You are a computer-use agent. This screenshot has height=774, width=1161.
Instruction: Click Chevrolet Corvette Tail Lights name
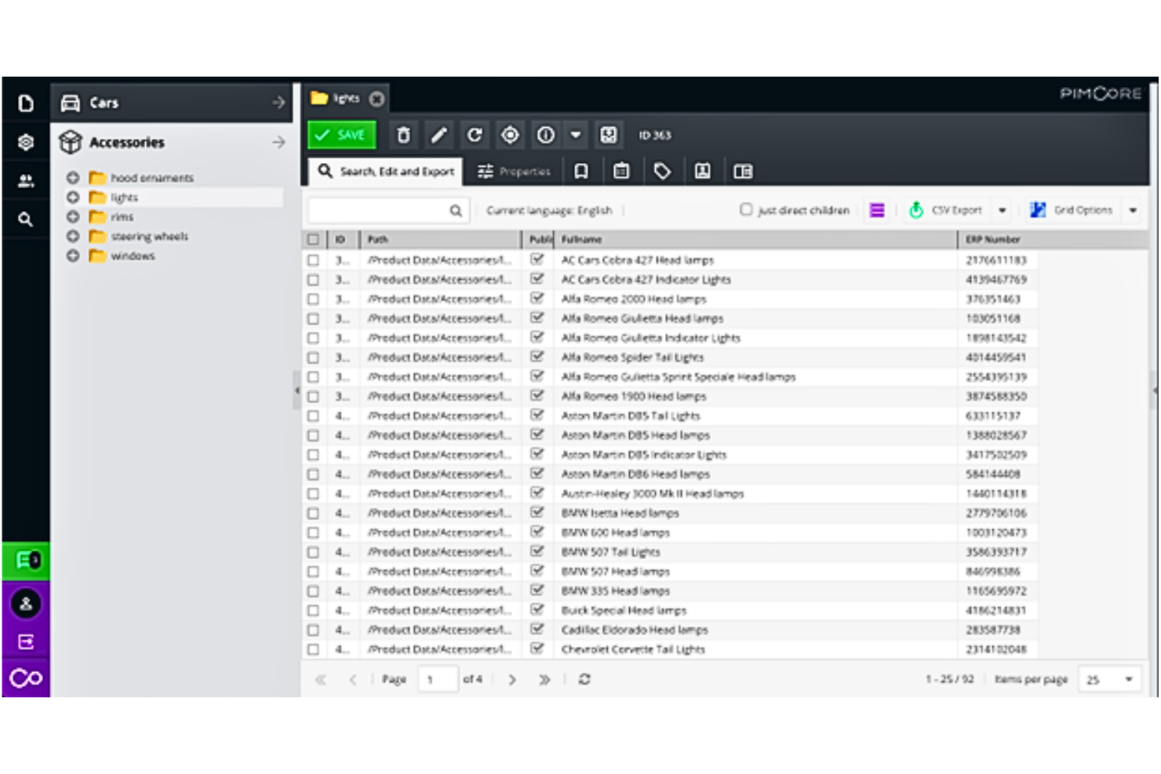633,649
